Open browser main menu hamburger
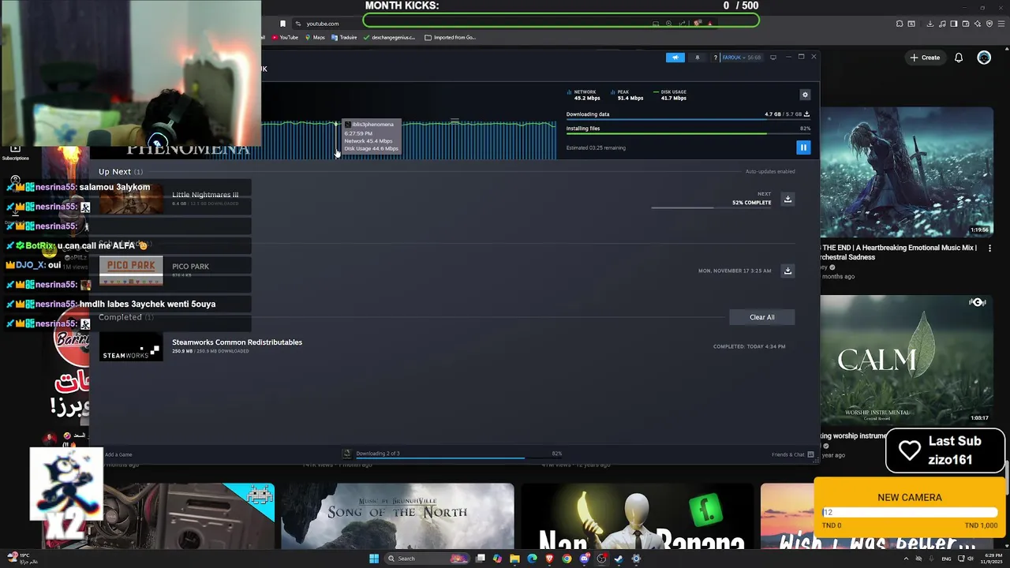This screenshot has width=1010, height=568. click(x=1000, y=24)
